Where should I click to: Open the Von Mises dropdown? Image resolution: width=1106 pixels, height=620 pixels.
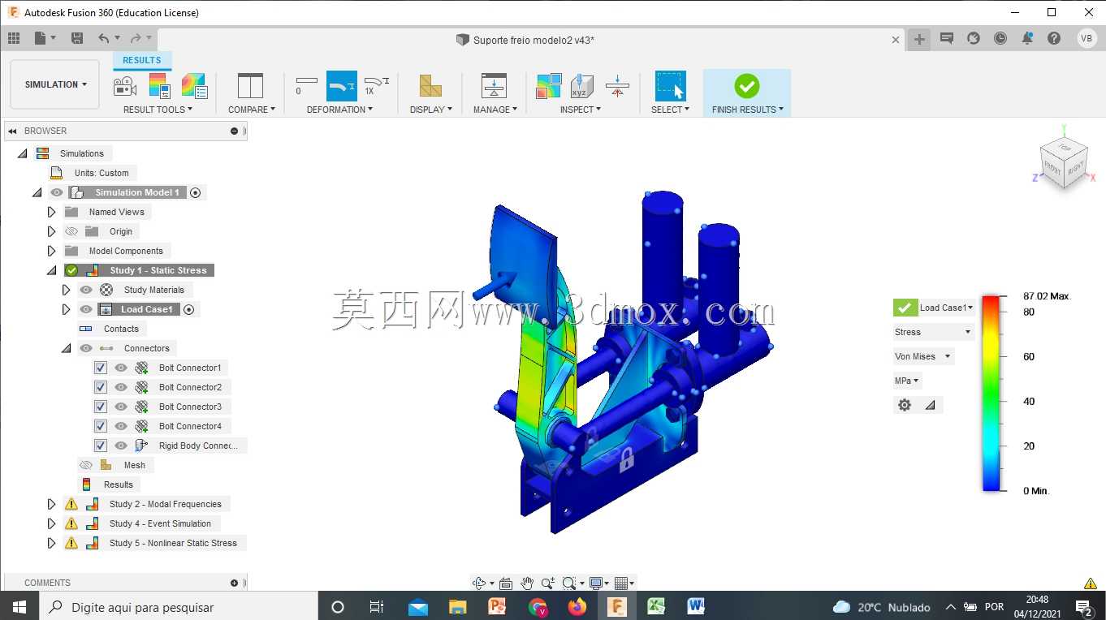[922, 356]
